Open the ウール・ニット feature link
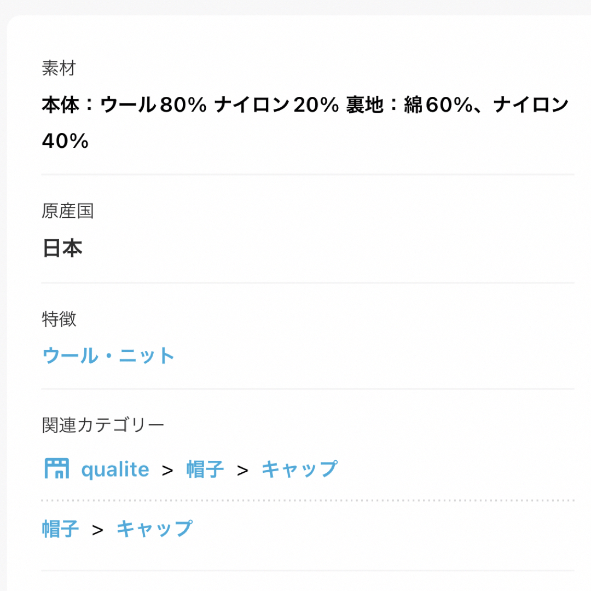This screenshot has width=591, height=591. (x=108, y=356)
